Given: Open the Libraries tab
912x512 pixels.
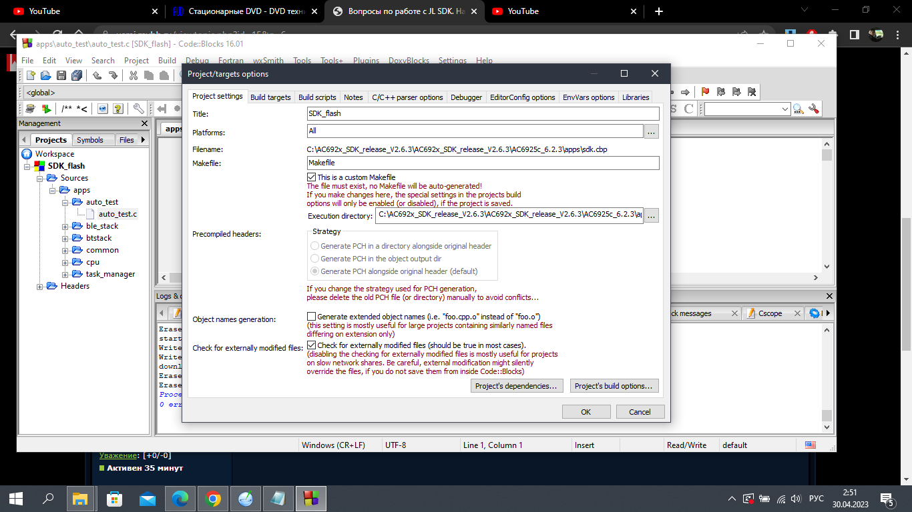Looking at the screenshot, I should [x=636, y=97].
